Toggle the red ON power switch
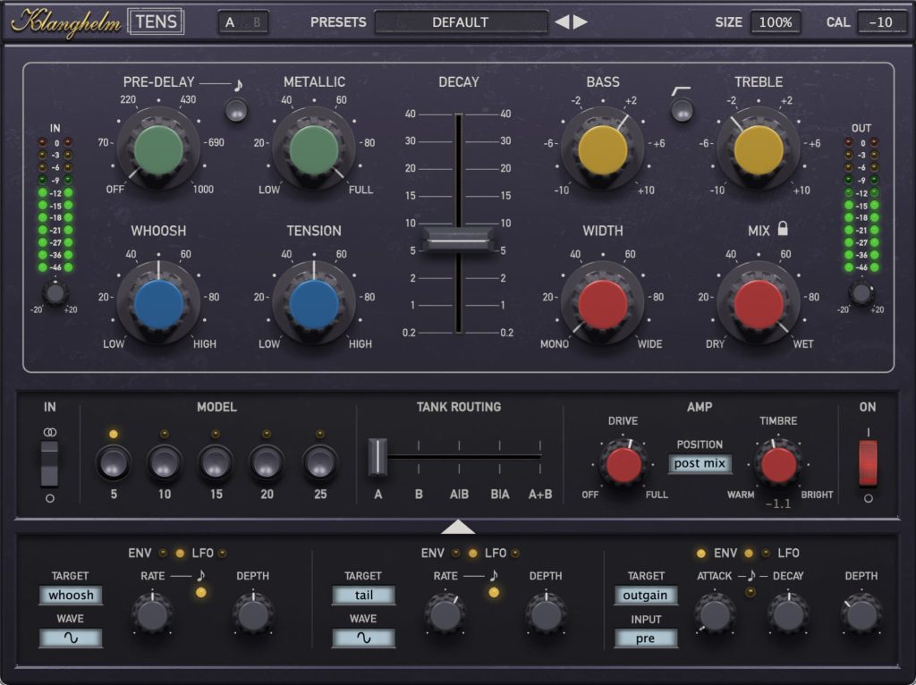 868,462
